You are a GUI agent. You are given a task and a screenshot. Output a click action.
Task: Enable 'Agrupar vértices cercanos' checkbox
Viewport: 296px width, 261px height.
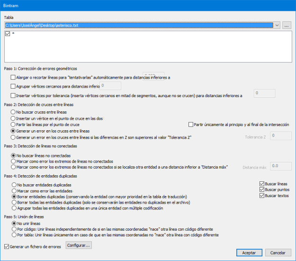[13, 86]
